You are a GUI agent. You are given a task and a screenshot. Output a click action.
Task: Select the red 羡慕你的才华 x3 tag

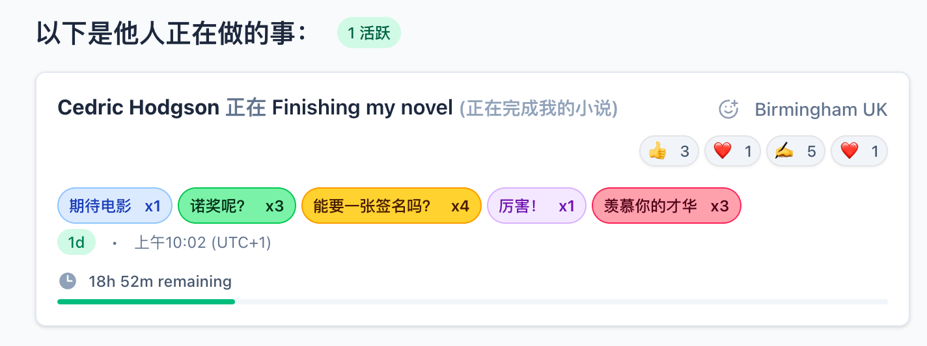coord(666,206)
